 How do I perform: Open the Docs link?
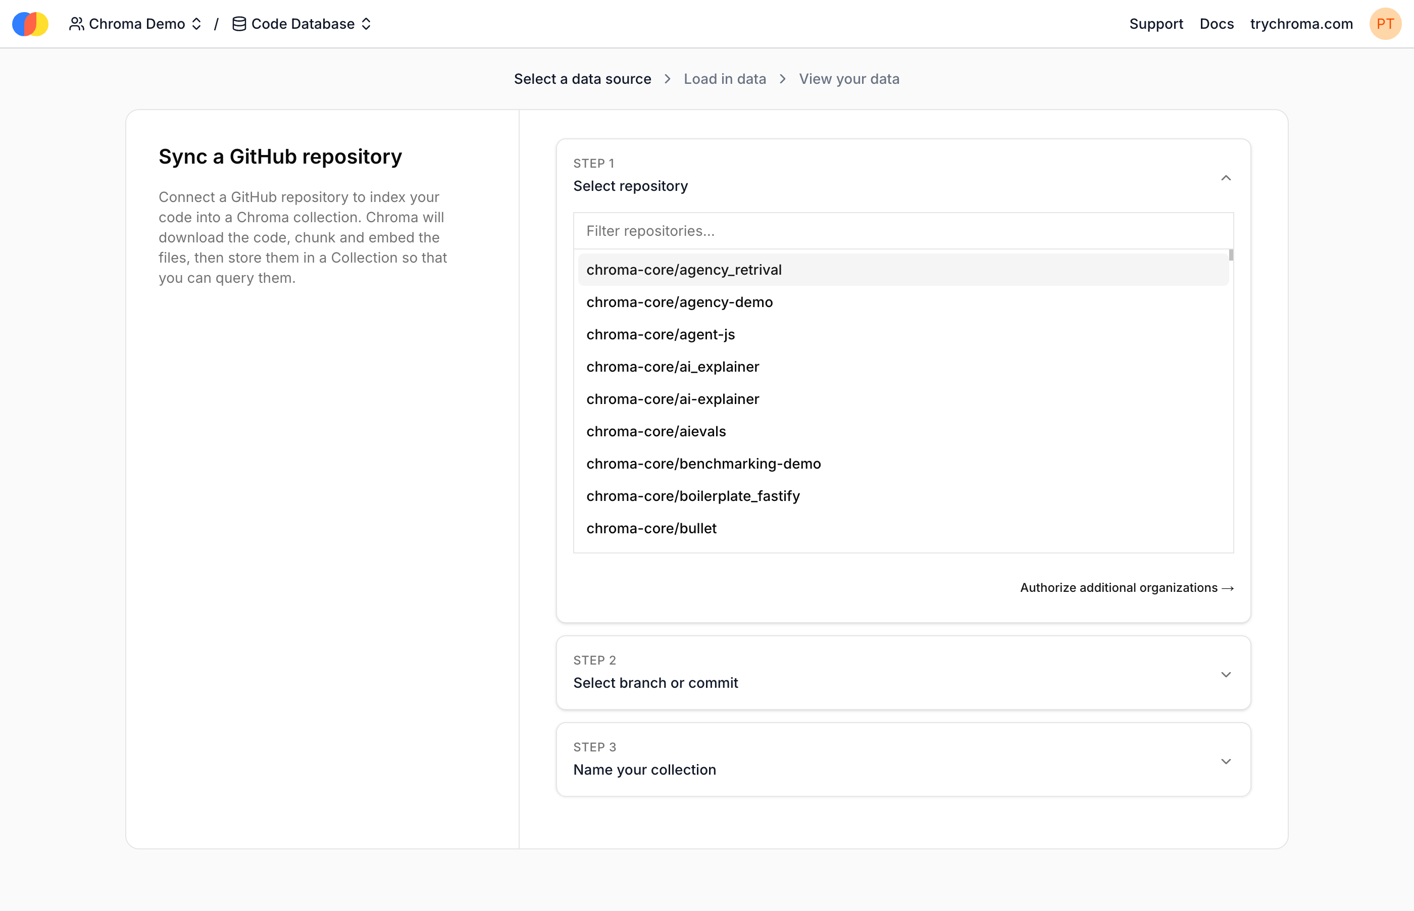click(x=1216, y=24)
